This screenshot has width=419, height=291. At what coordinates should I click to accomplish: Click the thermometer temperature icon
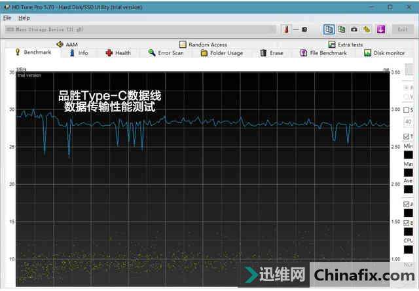click(286, 29)
